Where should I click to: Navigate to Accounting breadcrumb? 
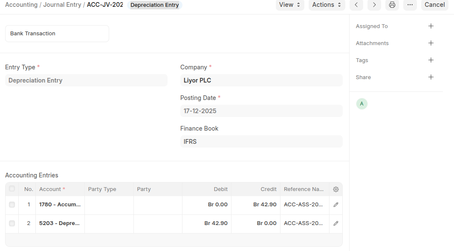tap(21, 5)
